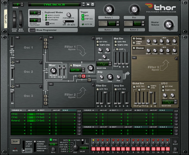Click the Amp Gain knob

(109, 77)
